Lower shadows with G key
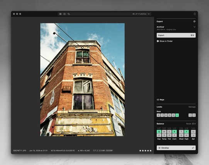The width and height of the screenshot is (209, 165). coord(181,135)
